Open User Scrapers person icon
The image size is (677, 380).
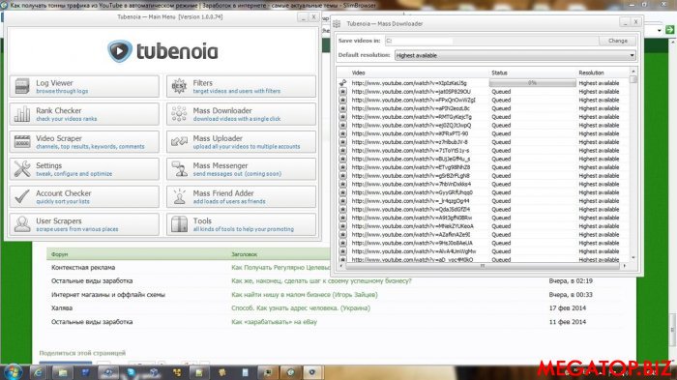22,224
